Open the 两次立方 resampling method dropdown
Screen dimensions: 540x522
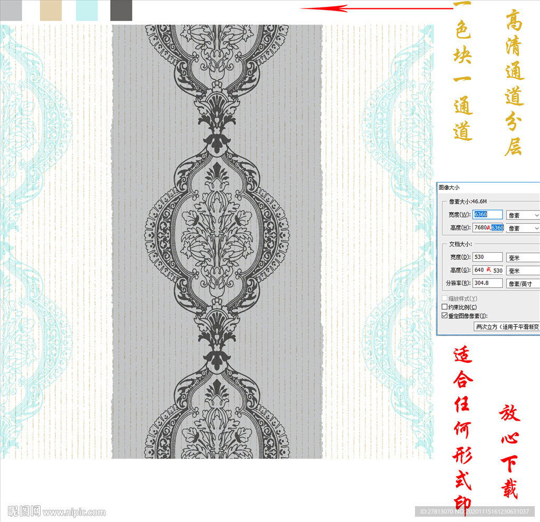(507, 327)
